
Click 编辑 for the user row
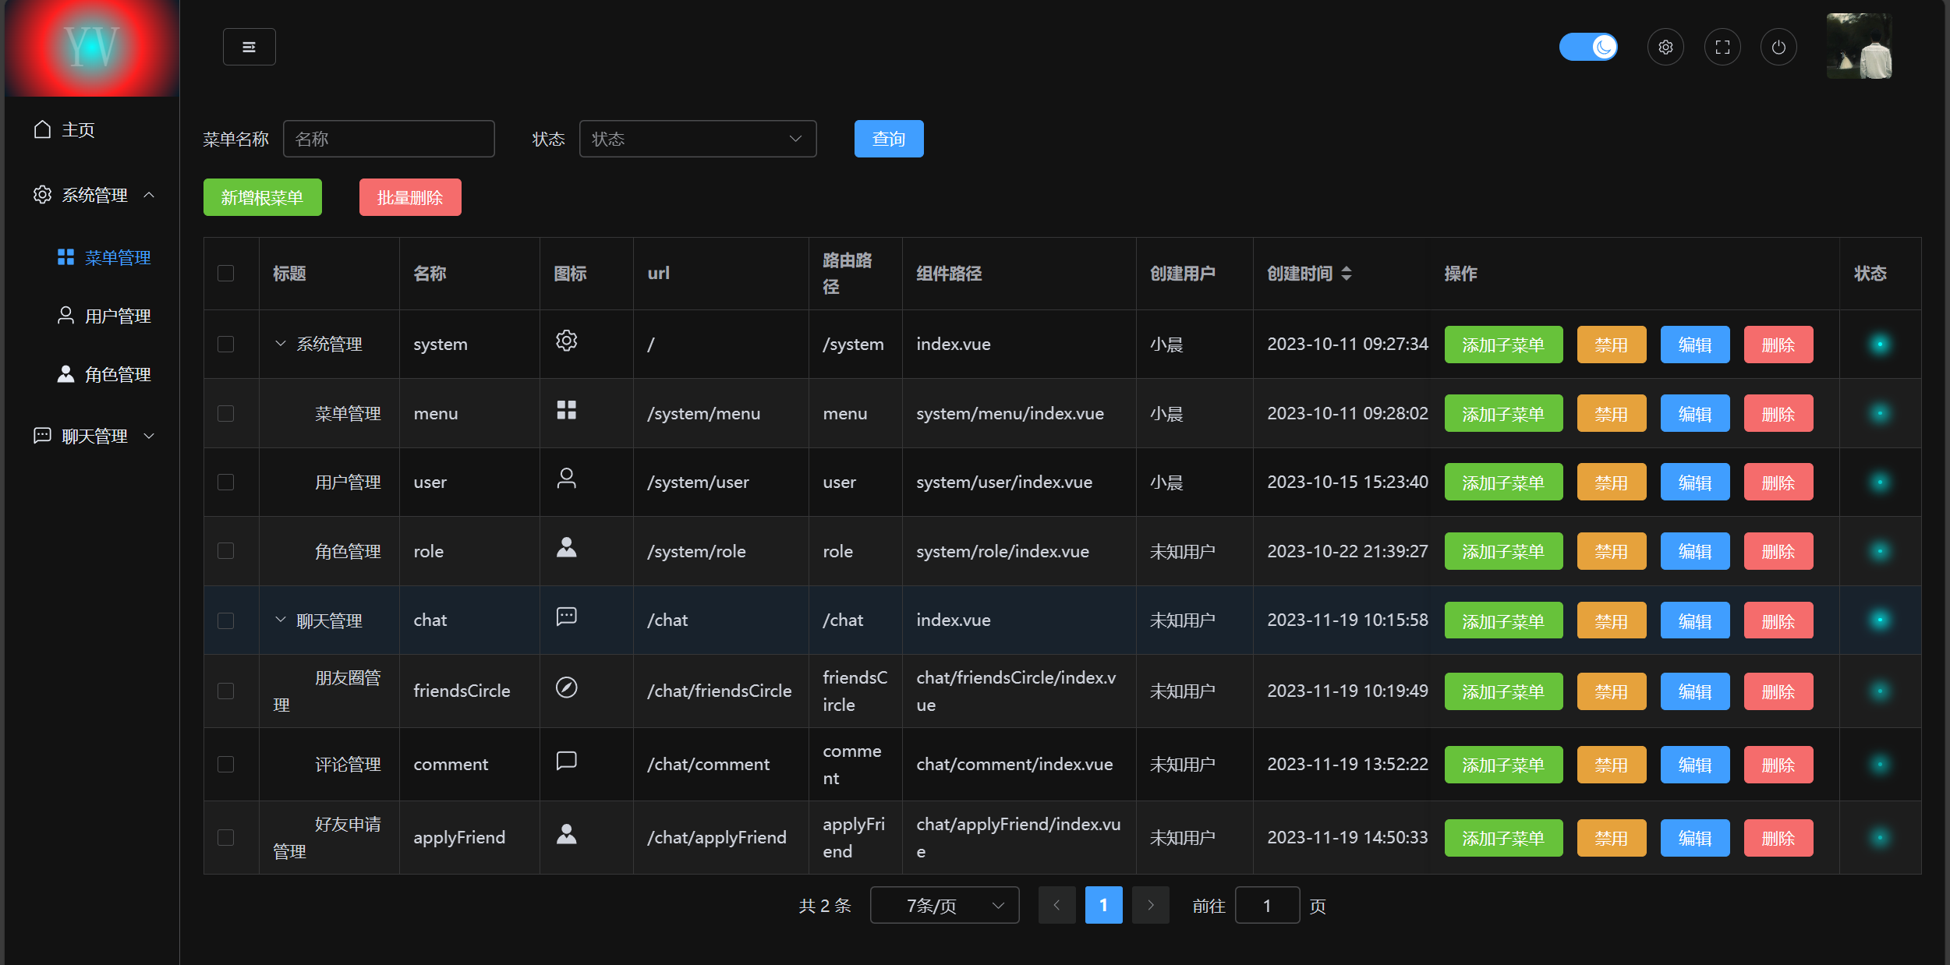(x=1695, y=482)
